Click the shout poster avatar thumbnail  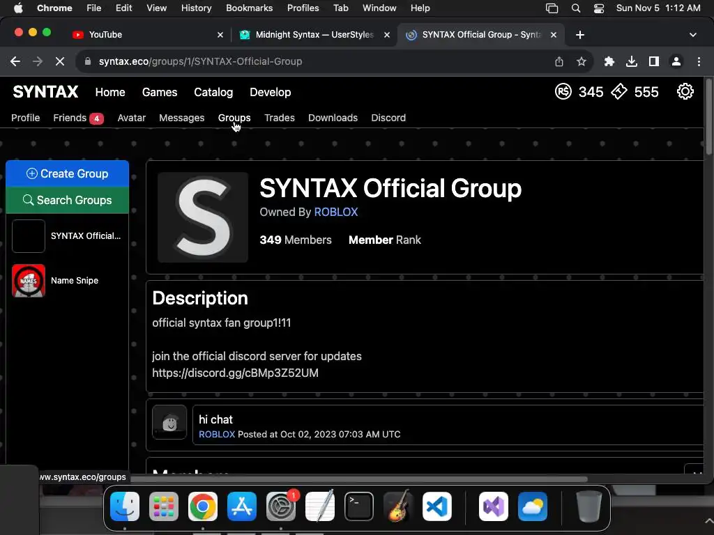pos(169,422)
